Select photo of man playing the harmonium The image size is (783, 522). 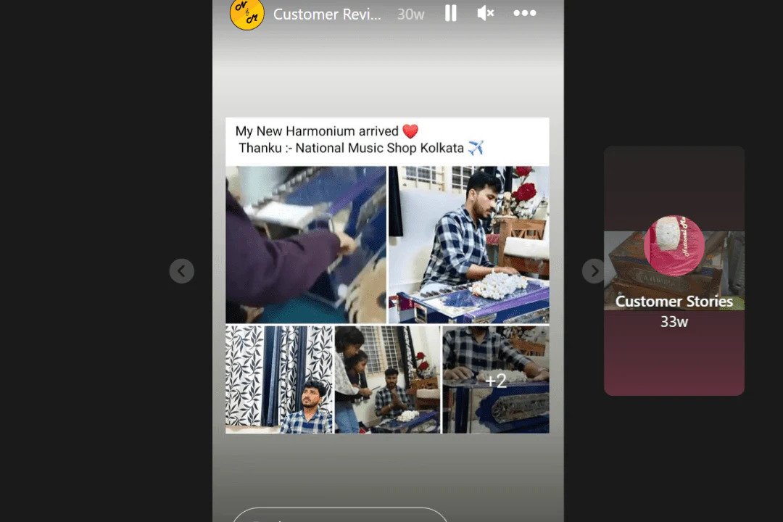click(x=468, y=244)
